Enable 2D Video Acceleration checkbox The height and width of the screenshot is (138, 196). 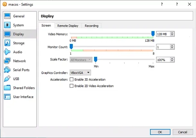click(x=72, y=86)
